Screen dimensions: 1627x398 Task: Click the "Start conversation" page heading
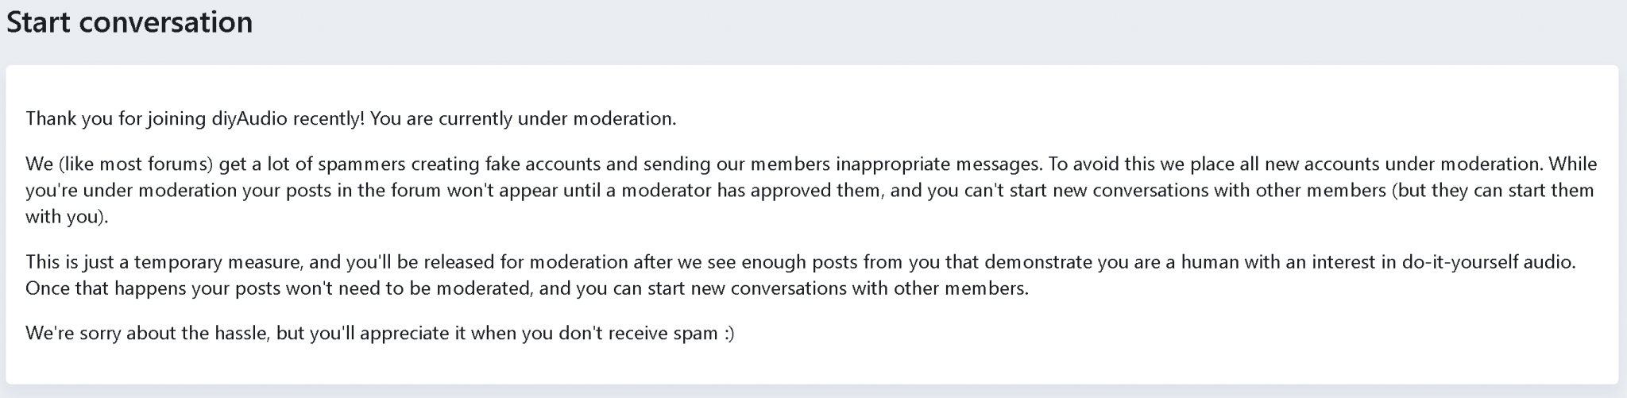tap(129, 22)
